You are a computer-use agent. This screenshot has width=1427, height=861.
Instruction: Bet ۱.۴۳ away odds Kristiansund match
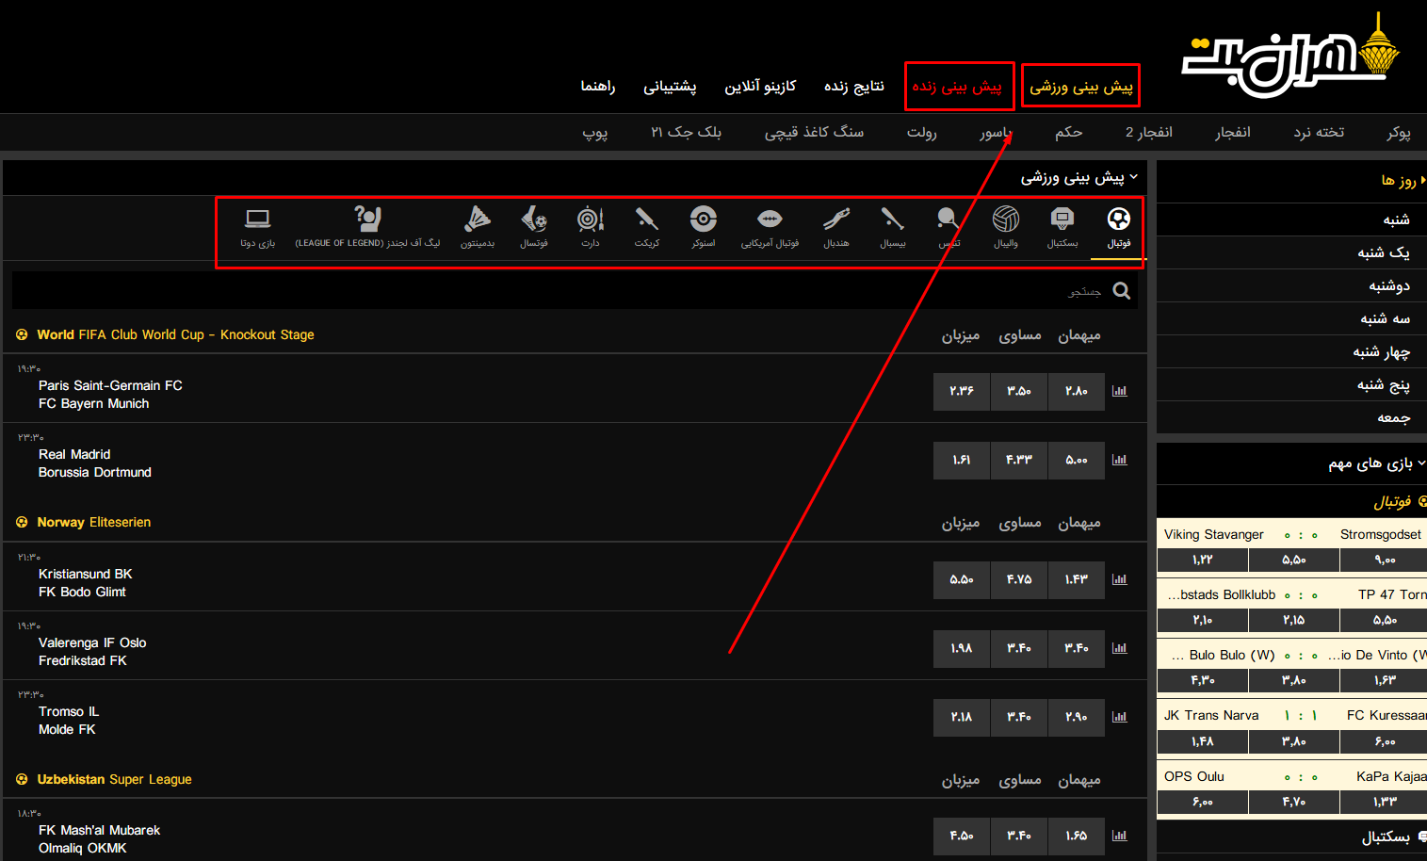[1077, 579]
